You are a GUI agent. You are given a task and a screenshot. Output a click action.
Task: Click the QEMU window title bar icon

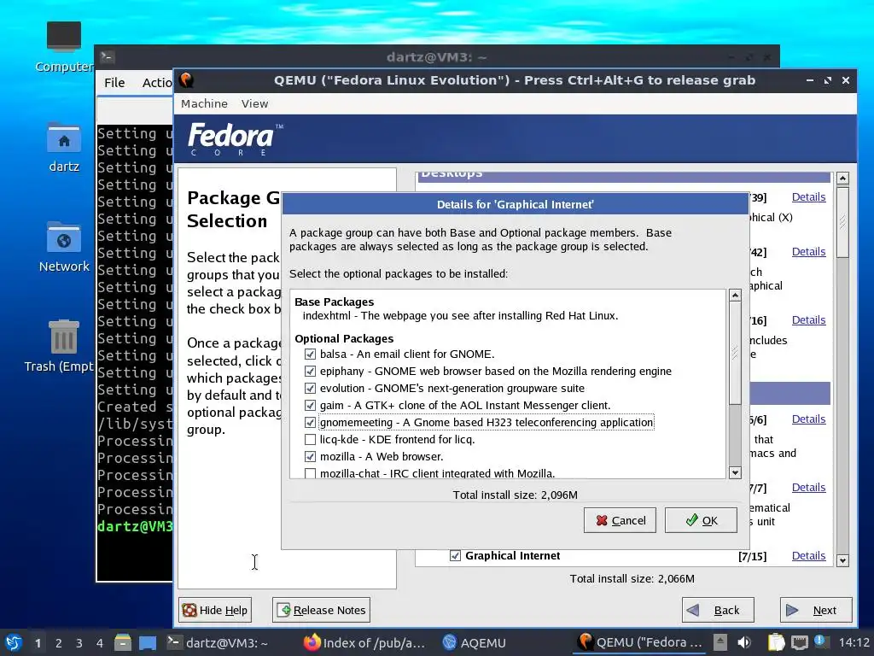[187, 80]
